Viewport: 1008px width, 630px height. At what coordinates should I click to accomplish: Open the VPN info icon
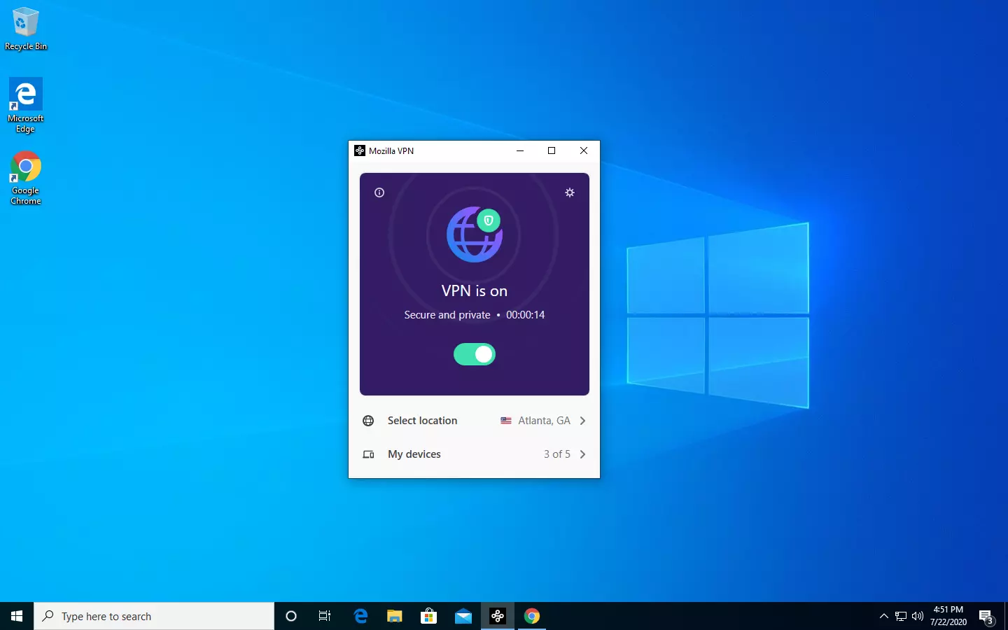(379, 192)
